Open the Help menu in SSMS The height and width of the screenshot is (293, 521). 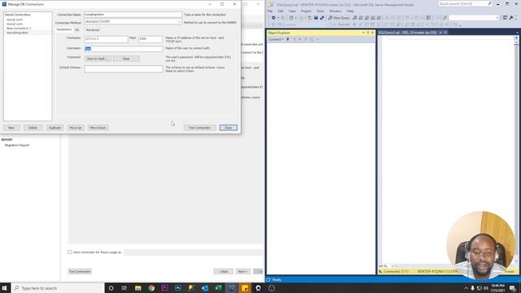[x=350, y=11]
